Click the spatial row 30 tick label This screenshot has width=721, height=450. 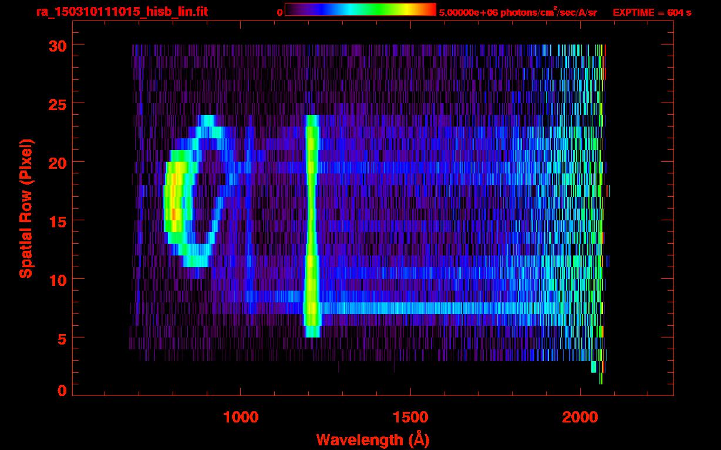click(59, 45)
